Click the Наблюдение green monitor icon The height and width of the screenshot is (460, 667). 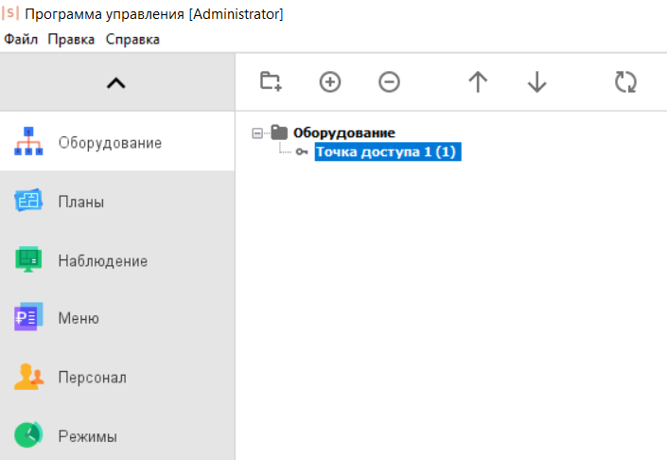(x=28, y=259)
